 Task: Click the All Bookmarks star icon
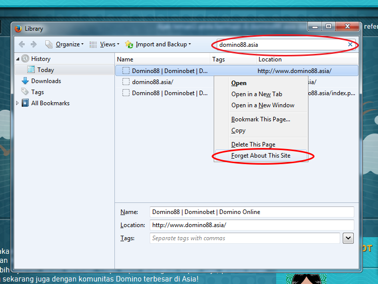pos(25,103)
